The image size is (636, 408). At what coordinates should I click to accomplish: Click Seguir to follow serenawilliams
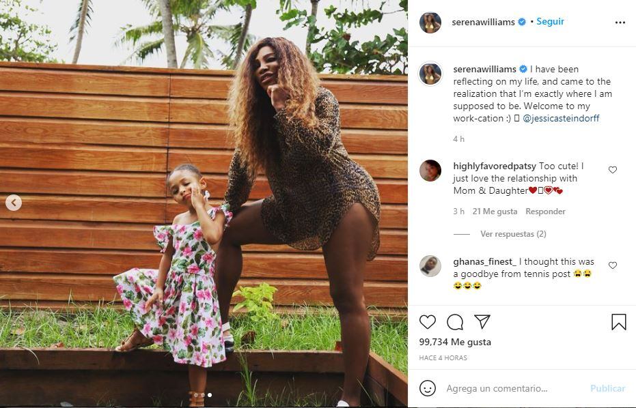[550, 22]
